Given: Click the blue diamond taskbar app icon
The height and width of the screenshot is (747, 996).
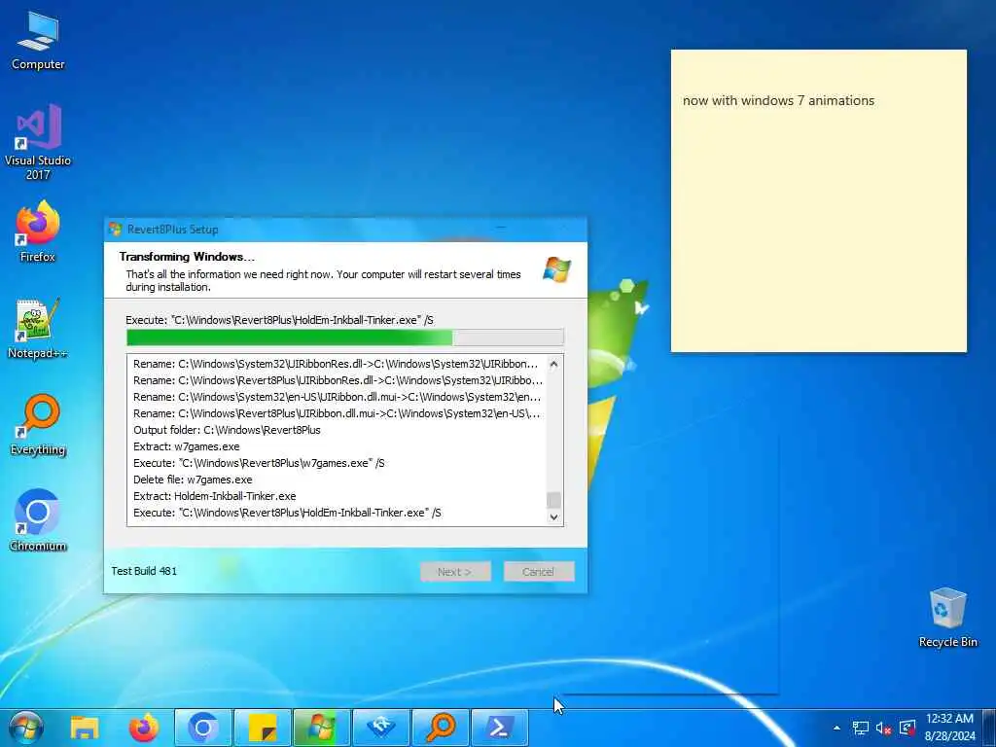Looking at the screenshot, I should coord(380,728).
